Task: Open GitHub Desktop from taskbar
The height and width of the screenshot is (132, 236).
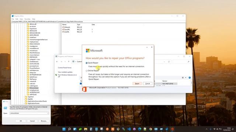Action: click(x=134, y=129)
